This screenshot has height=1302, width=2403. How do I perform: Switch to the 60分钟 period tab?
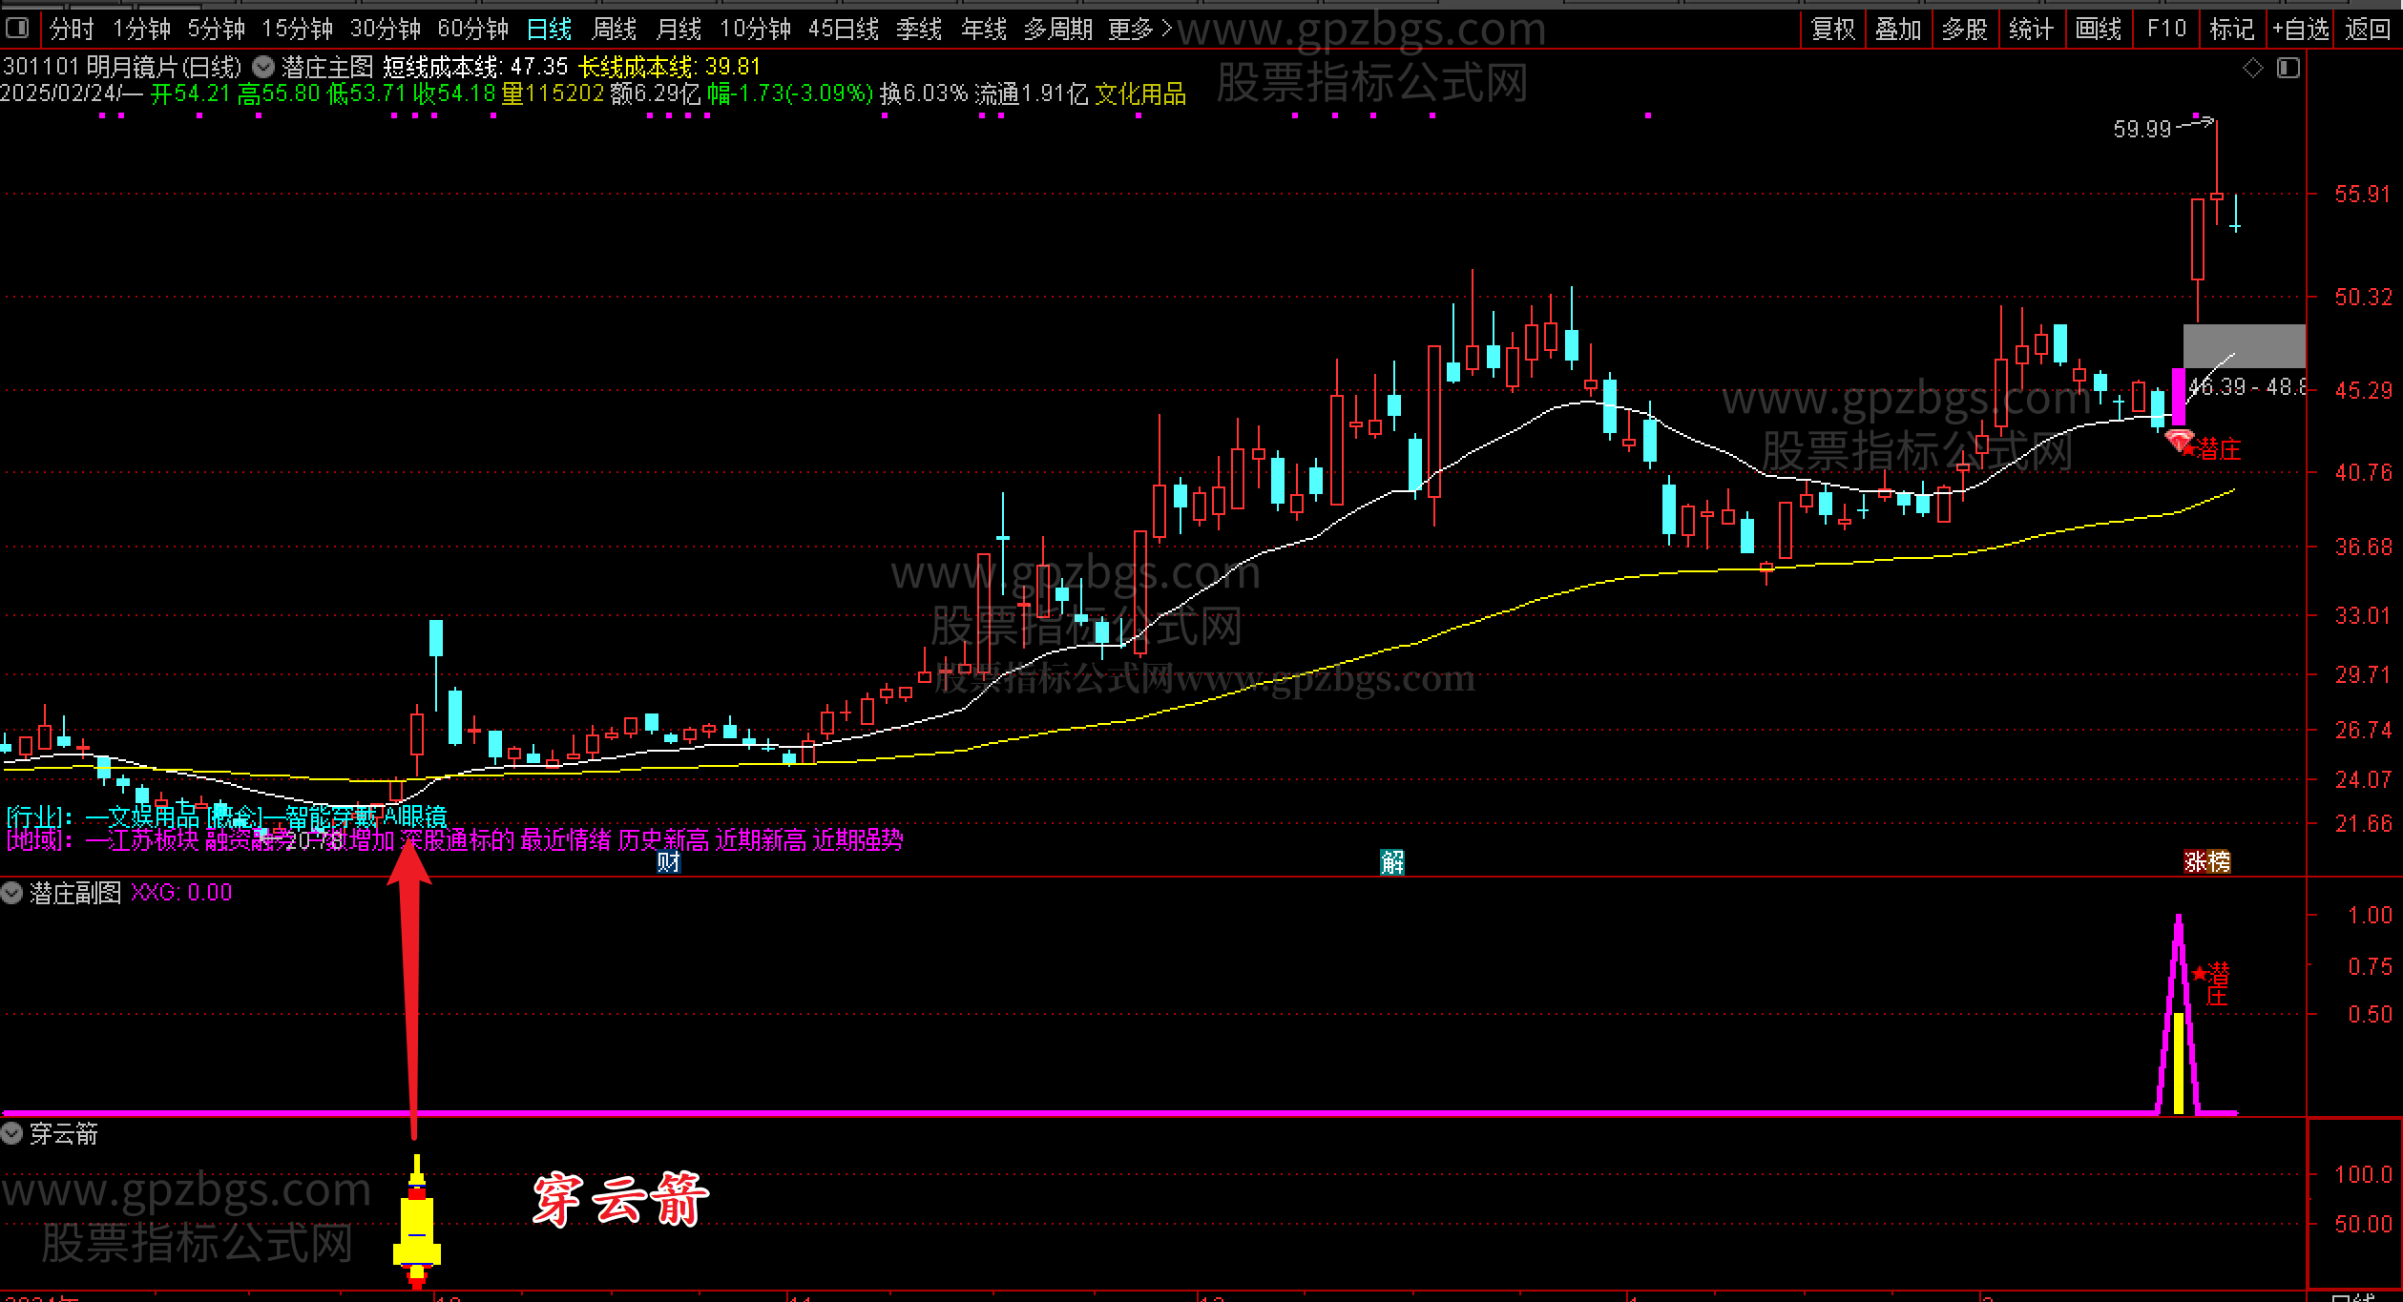pyautogui.click(x=472, y=30)
